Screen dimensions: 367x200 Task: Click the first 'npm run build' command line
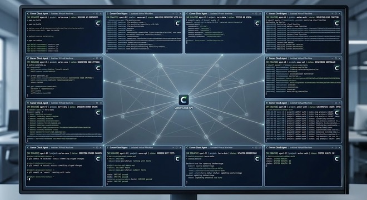tap(34, 21)
